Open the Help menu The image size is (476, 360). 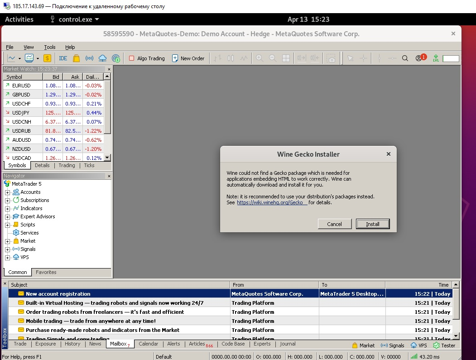coord(70,47)
